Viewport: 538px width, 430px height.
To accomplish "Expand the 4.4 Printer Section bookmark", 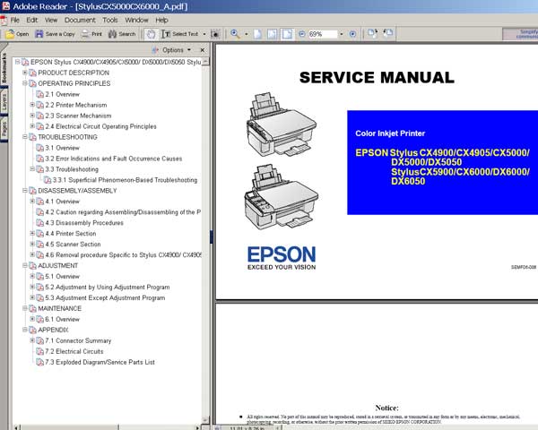I will 32,233.
